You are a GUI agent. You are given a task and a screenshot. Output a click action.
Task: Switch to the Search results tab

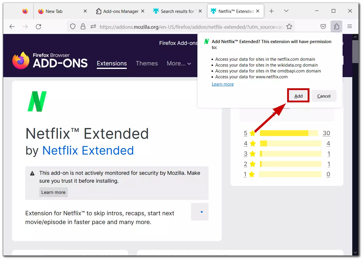pos(178,11)
